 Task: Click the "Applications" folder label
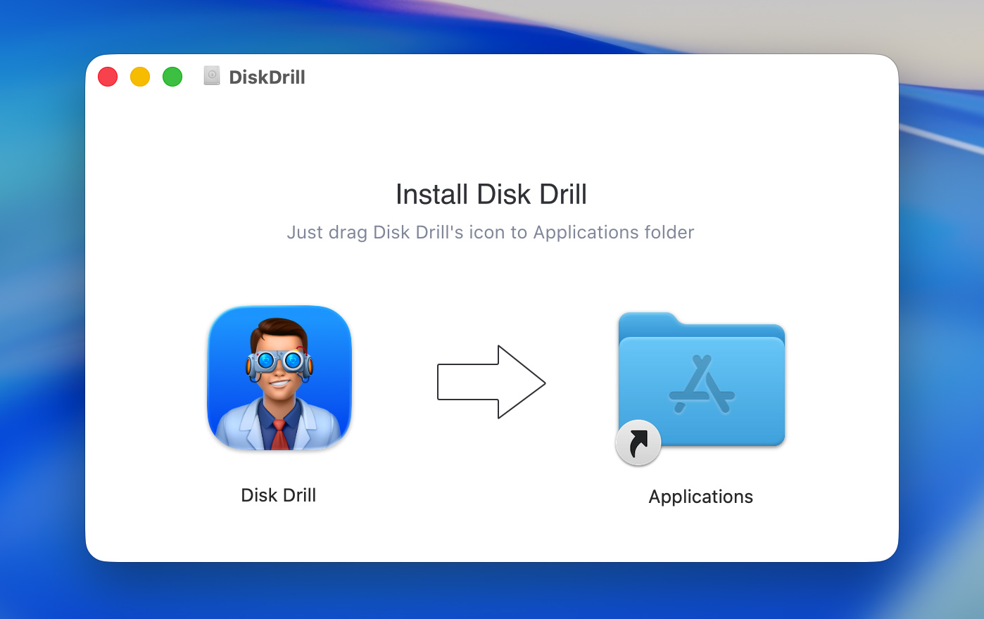pos(701,497)
